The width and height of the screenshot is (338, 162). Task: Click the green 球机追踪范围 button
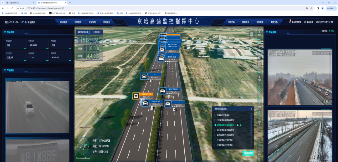(x=248, y=153)
